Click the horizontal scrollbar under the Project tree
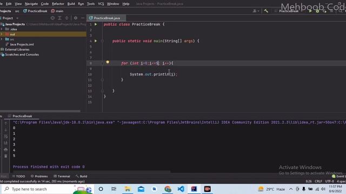Viewport: 346px width, 194px height. (40, 111)
